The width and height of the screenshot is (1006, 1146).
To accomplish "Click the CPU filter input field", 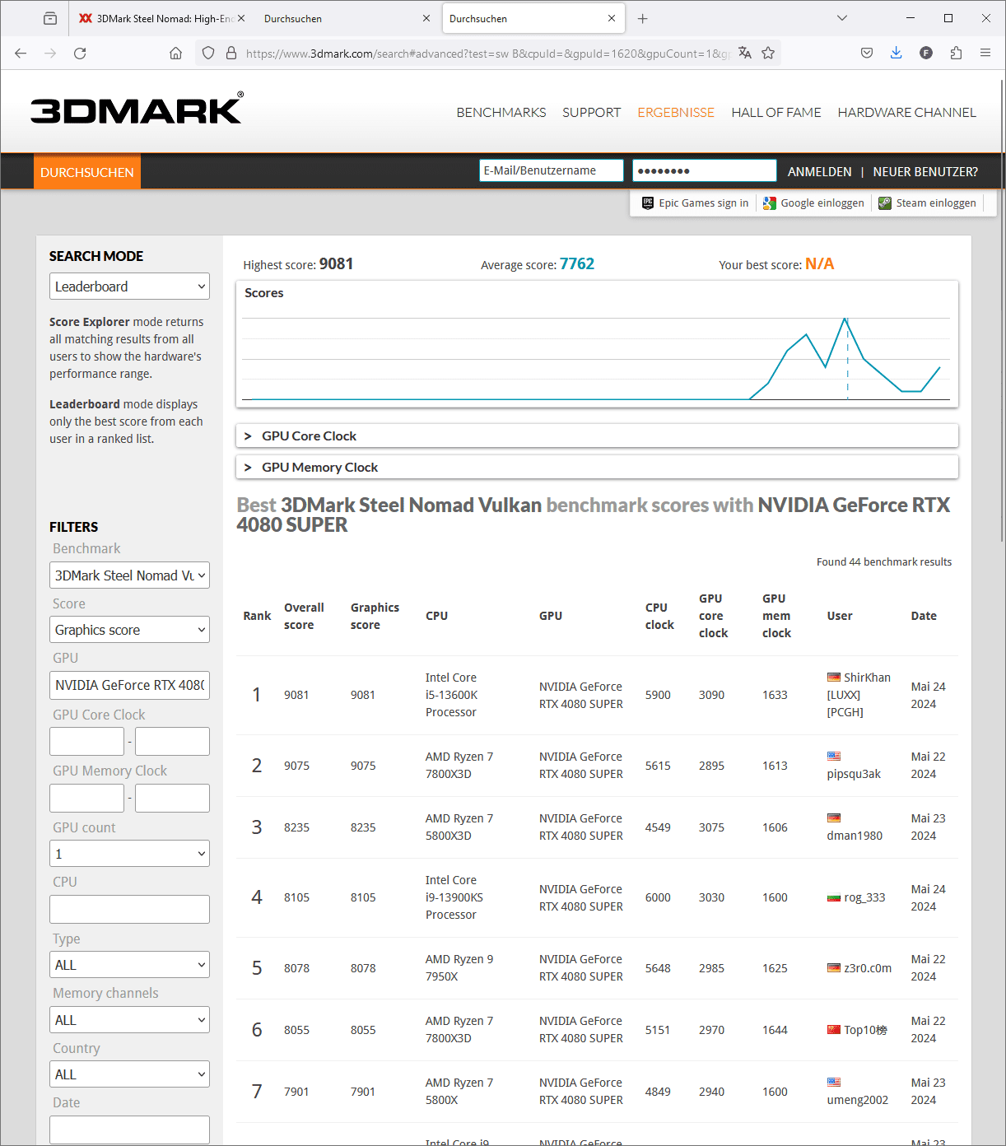I will [x=129, y=910].
